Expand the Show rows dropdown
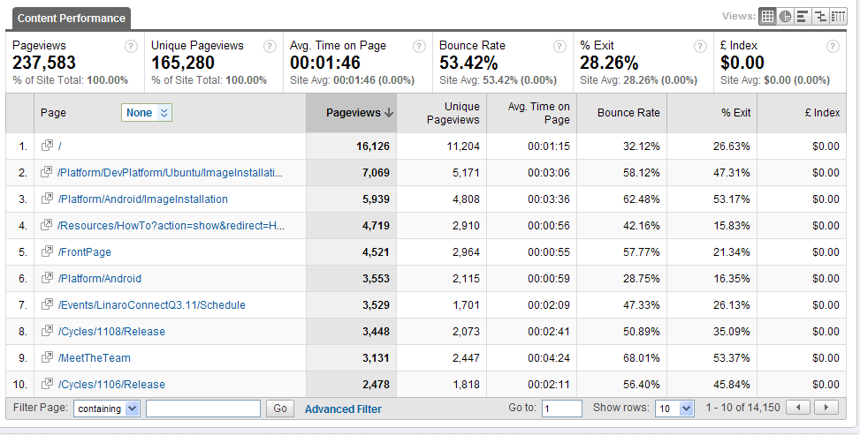 675,409
